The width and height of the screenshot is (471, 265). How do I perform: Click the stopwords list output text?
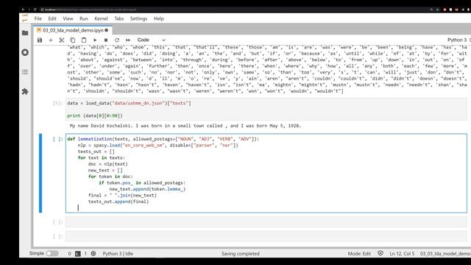267,69
